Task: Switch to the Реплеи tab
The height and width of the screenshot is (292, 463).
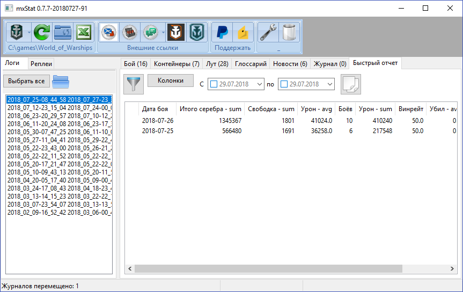Action: point(41,64)
